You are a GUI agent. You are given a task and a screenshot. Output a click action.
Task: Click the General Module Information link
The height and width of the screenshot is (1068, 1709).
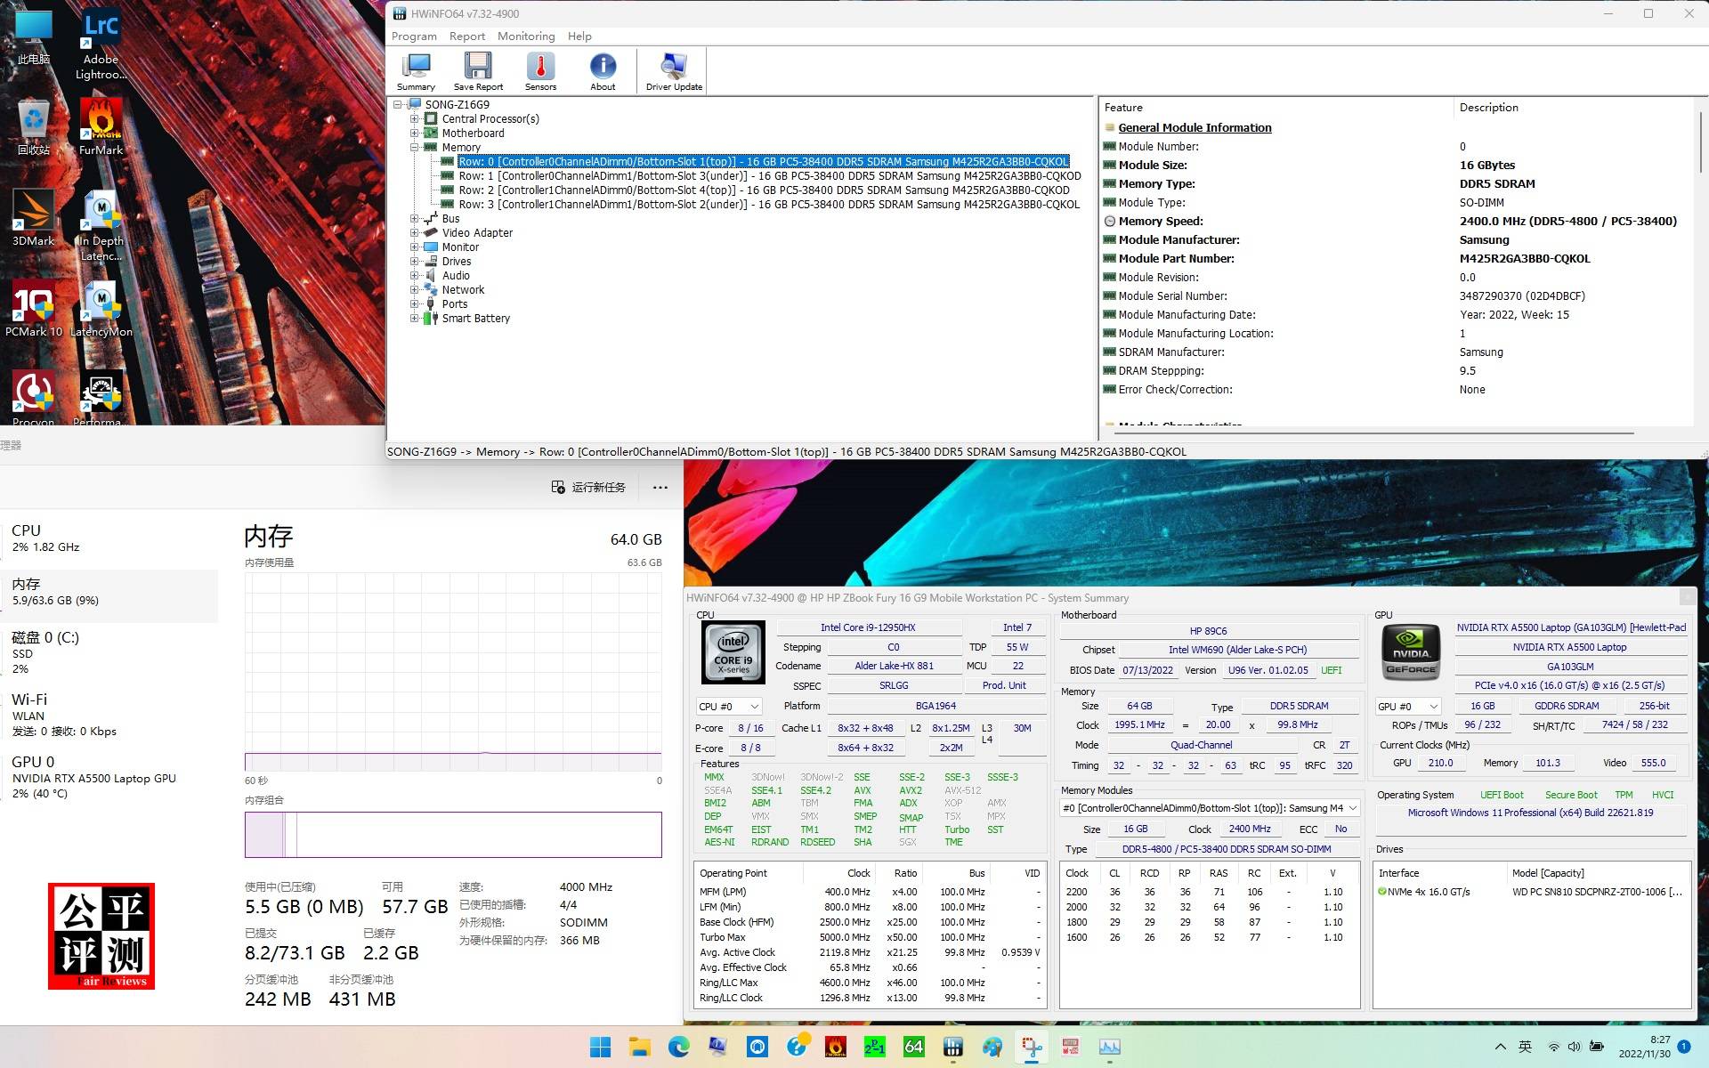pyautogui.click(x=1194, y=127)
